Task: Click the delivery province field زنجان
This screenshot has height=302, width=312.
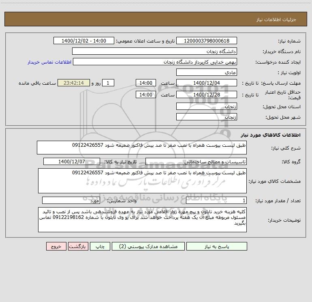Action: [x=207, y=106]
